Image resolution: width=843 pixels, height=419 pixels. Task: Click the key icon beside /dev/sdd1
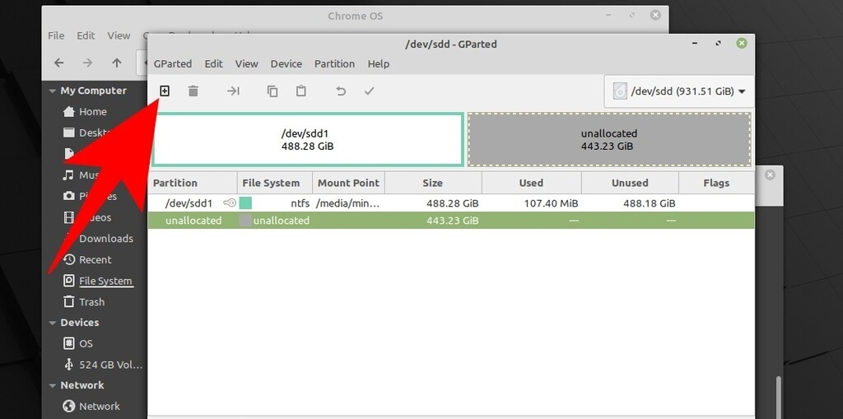pos(230,203)
